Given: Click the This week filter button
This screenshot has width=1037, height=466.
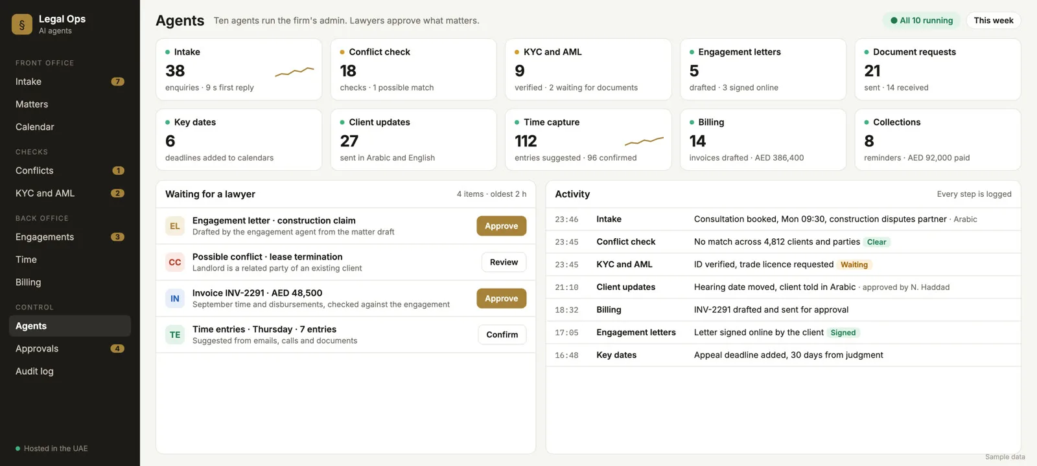Looking at the screenshot, I should [x=994, y=21].
